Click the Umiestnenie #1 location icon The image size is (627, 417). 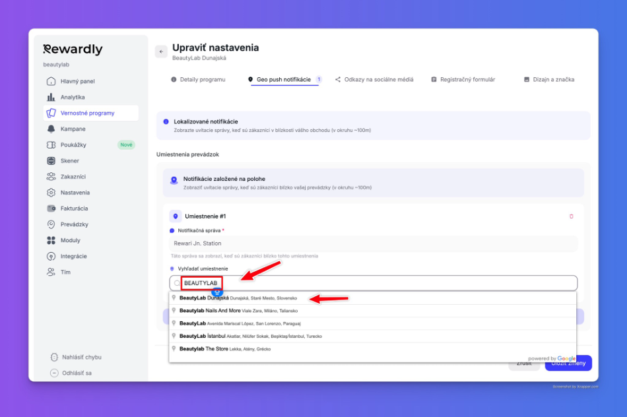click(176, 216)
